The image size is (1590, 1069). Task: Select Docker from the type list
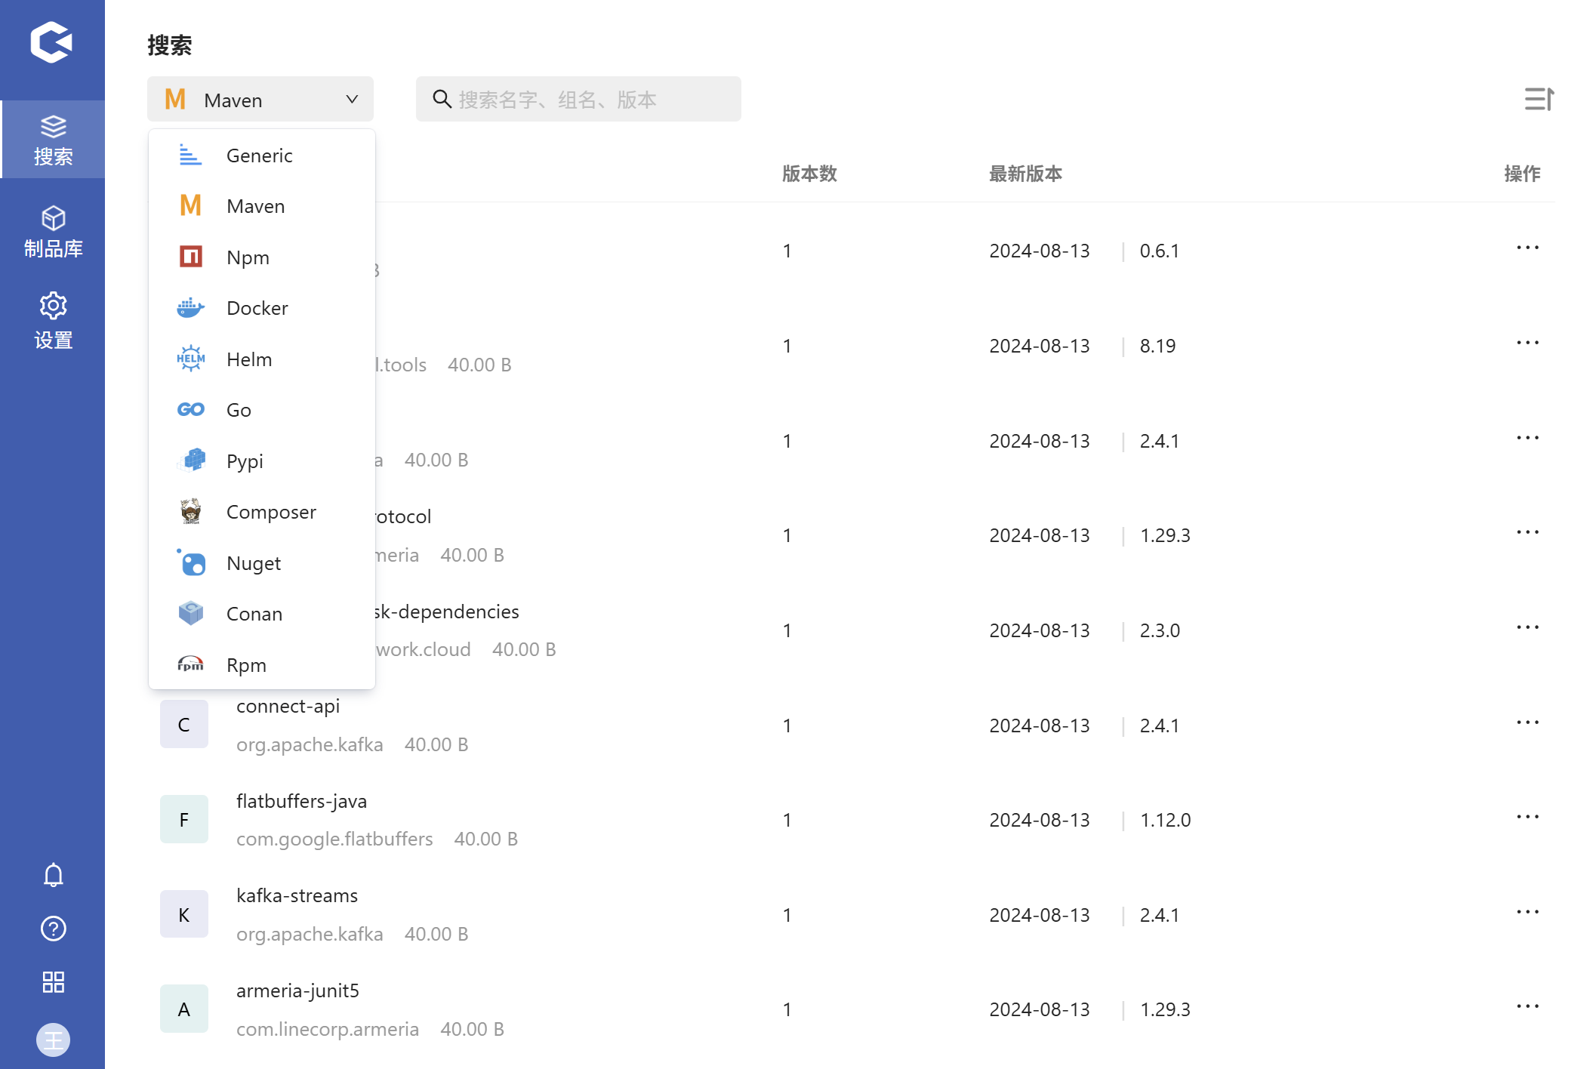[257, 308]
